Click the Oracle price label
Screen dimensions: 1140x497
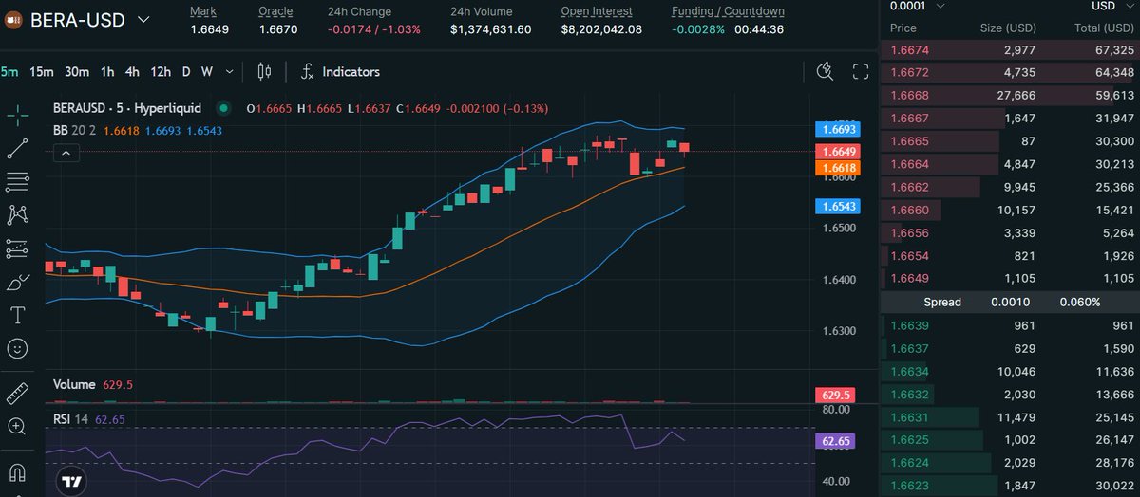275,11
